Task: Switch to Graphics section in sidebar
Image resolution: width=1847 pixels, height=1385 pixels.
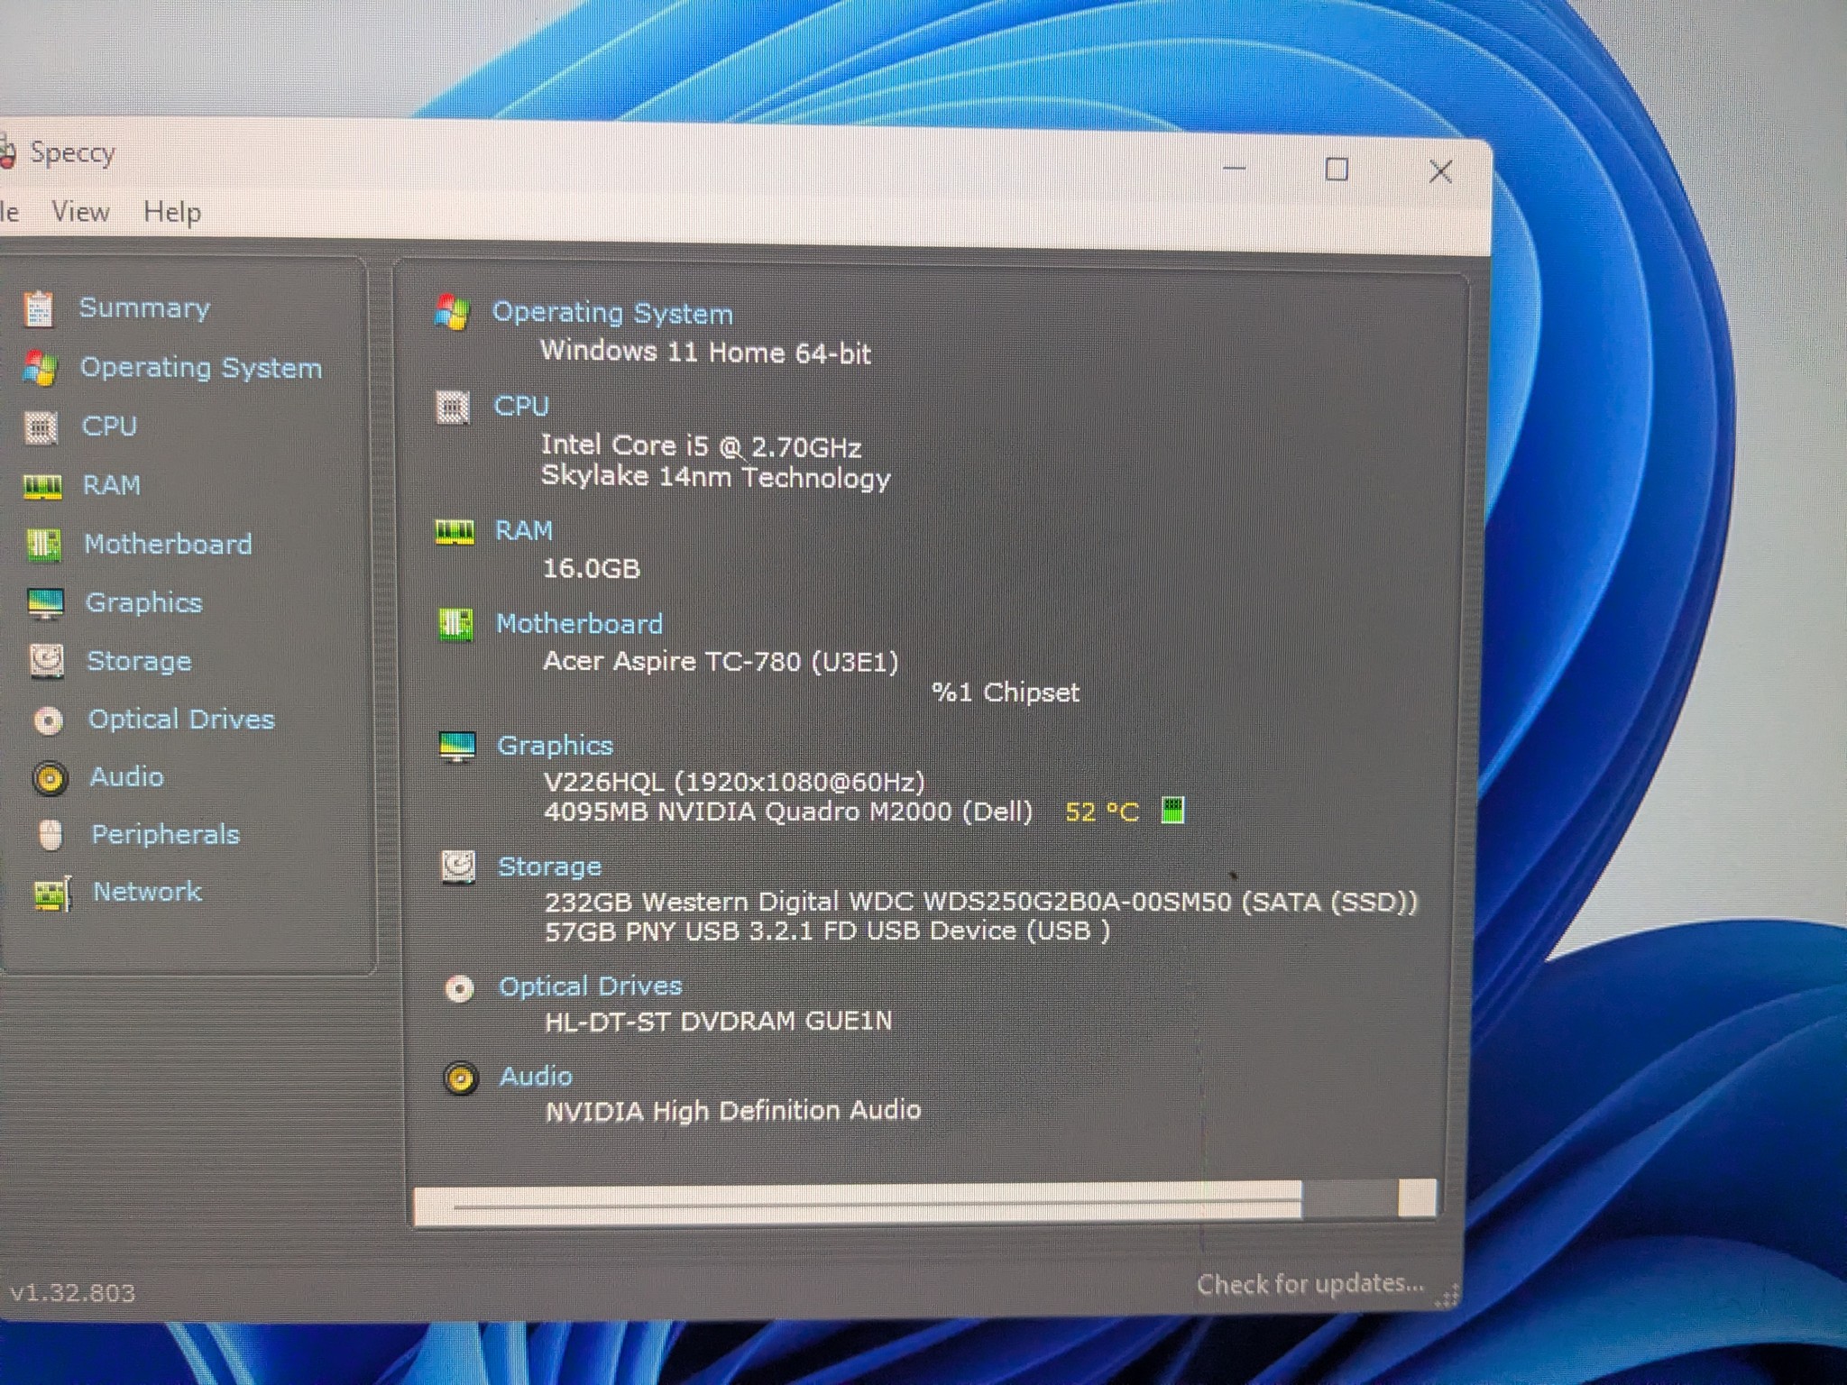Action: 143,603
